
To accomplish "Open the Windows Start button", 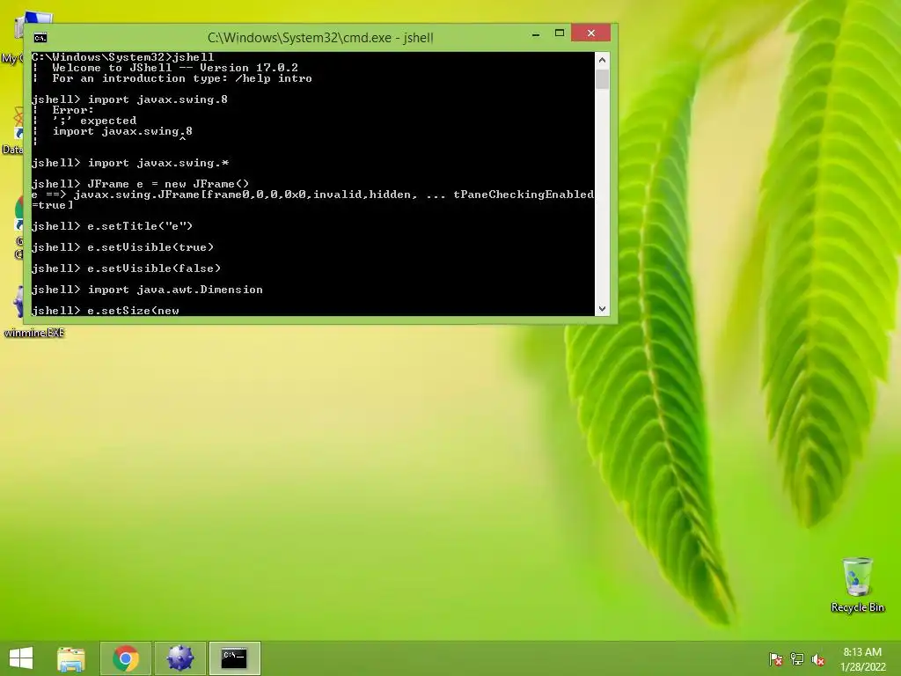I will (x=21, y=658).
